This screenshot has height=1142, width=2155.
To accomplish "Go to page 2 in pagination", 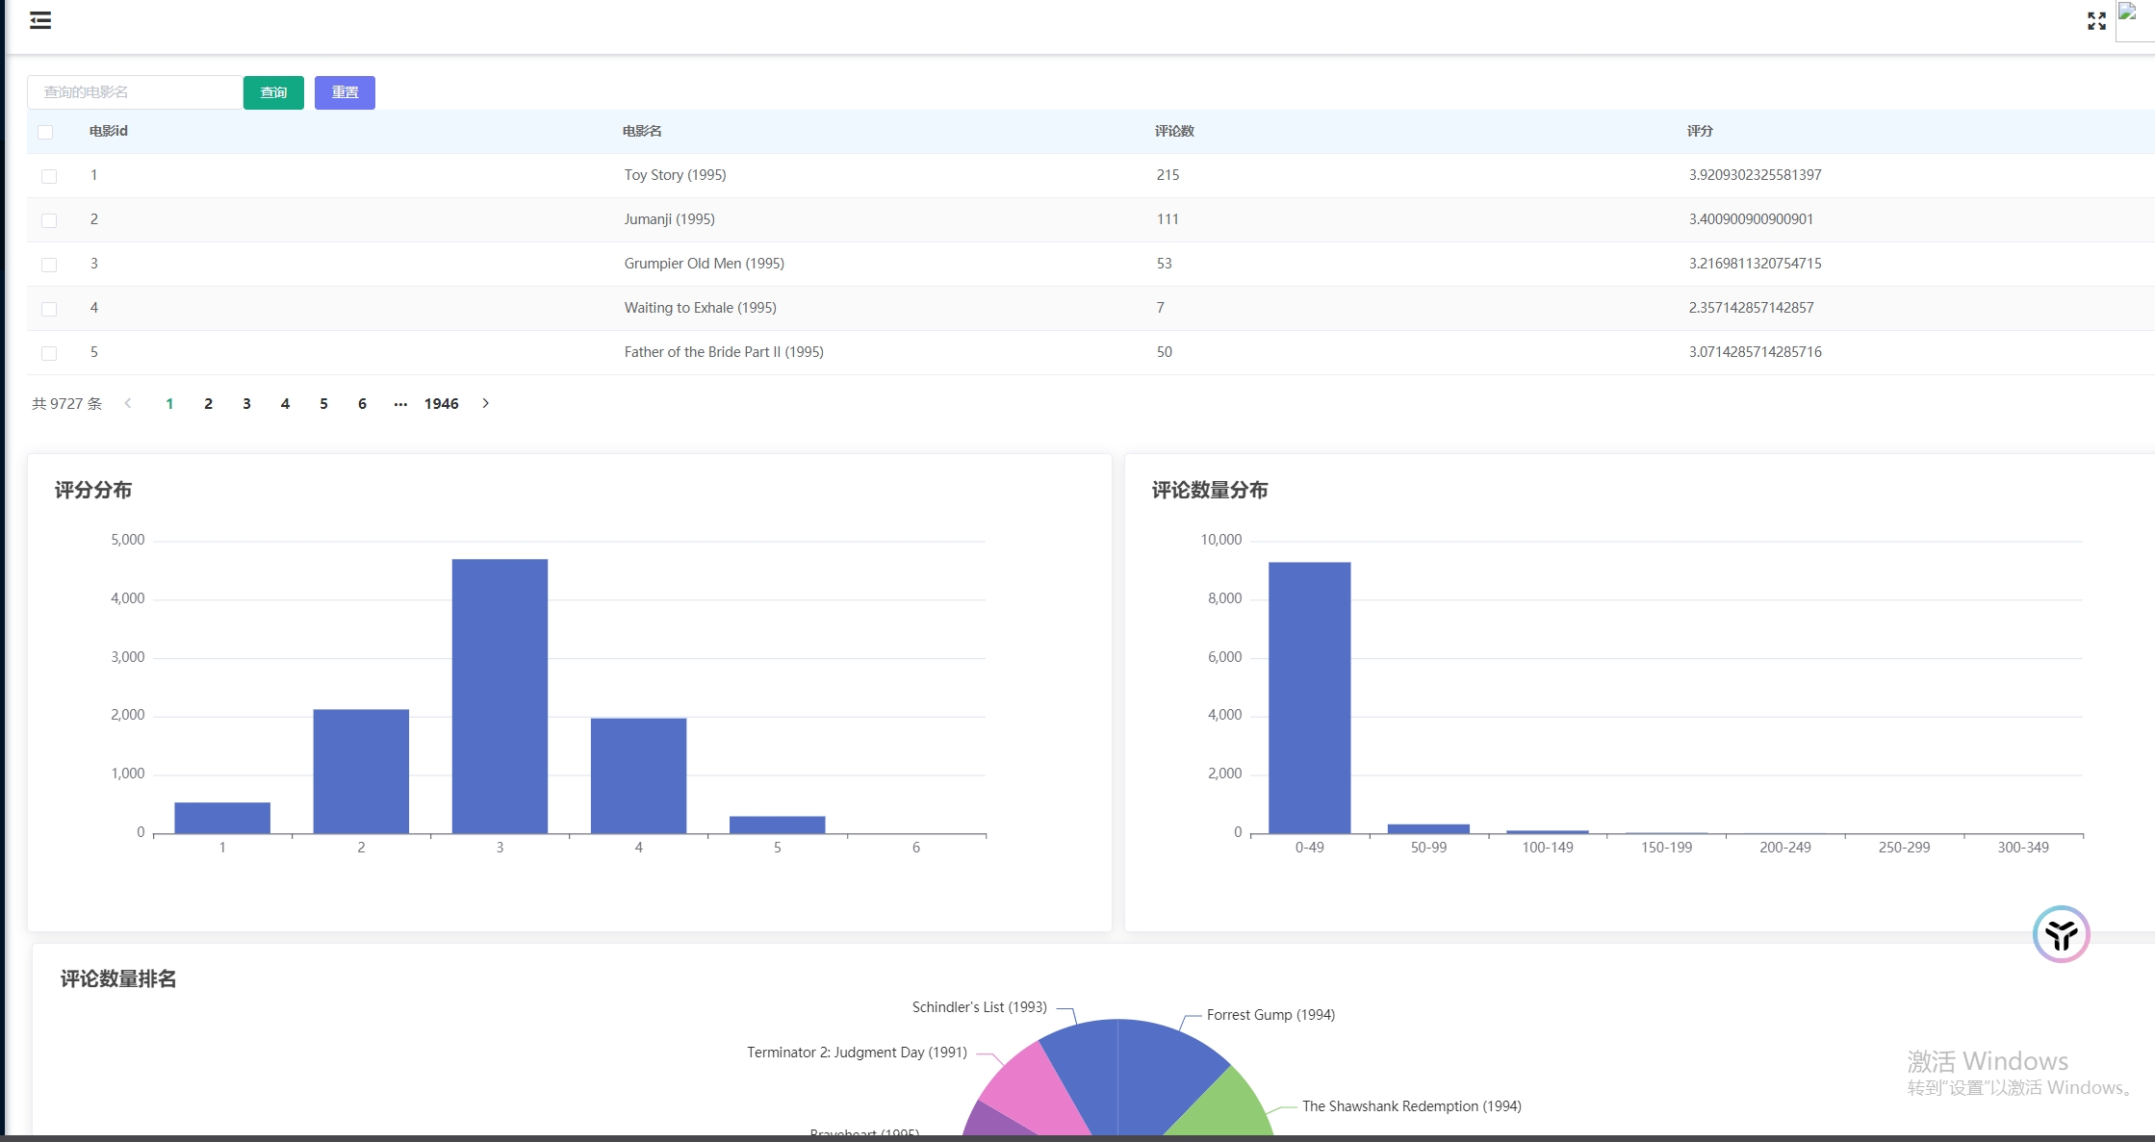I will (x=208, y=403).
